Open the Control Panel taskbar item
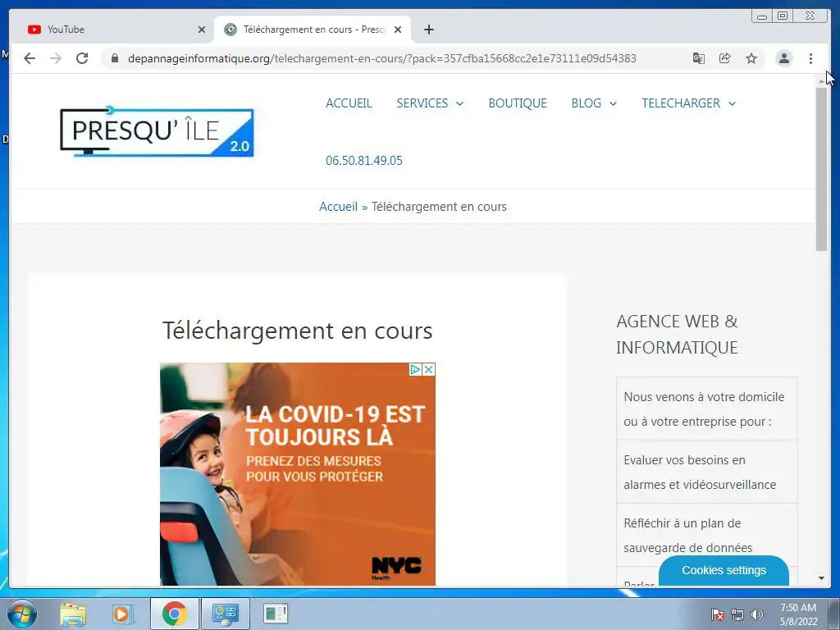Image resolution: width=840 pixels, height=630 pixels. (x=225, y=614)
